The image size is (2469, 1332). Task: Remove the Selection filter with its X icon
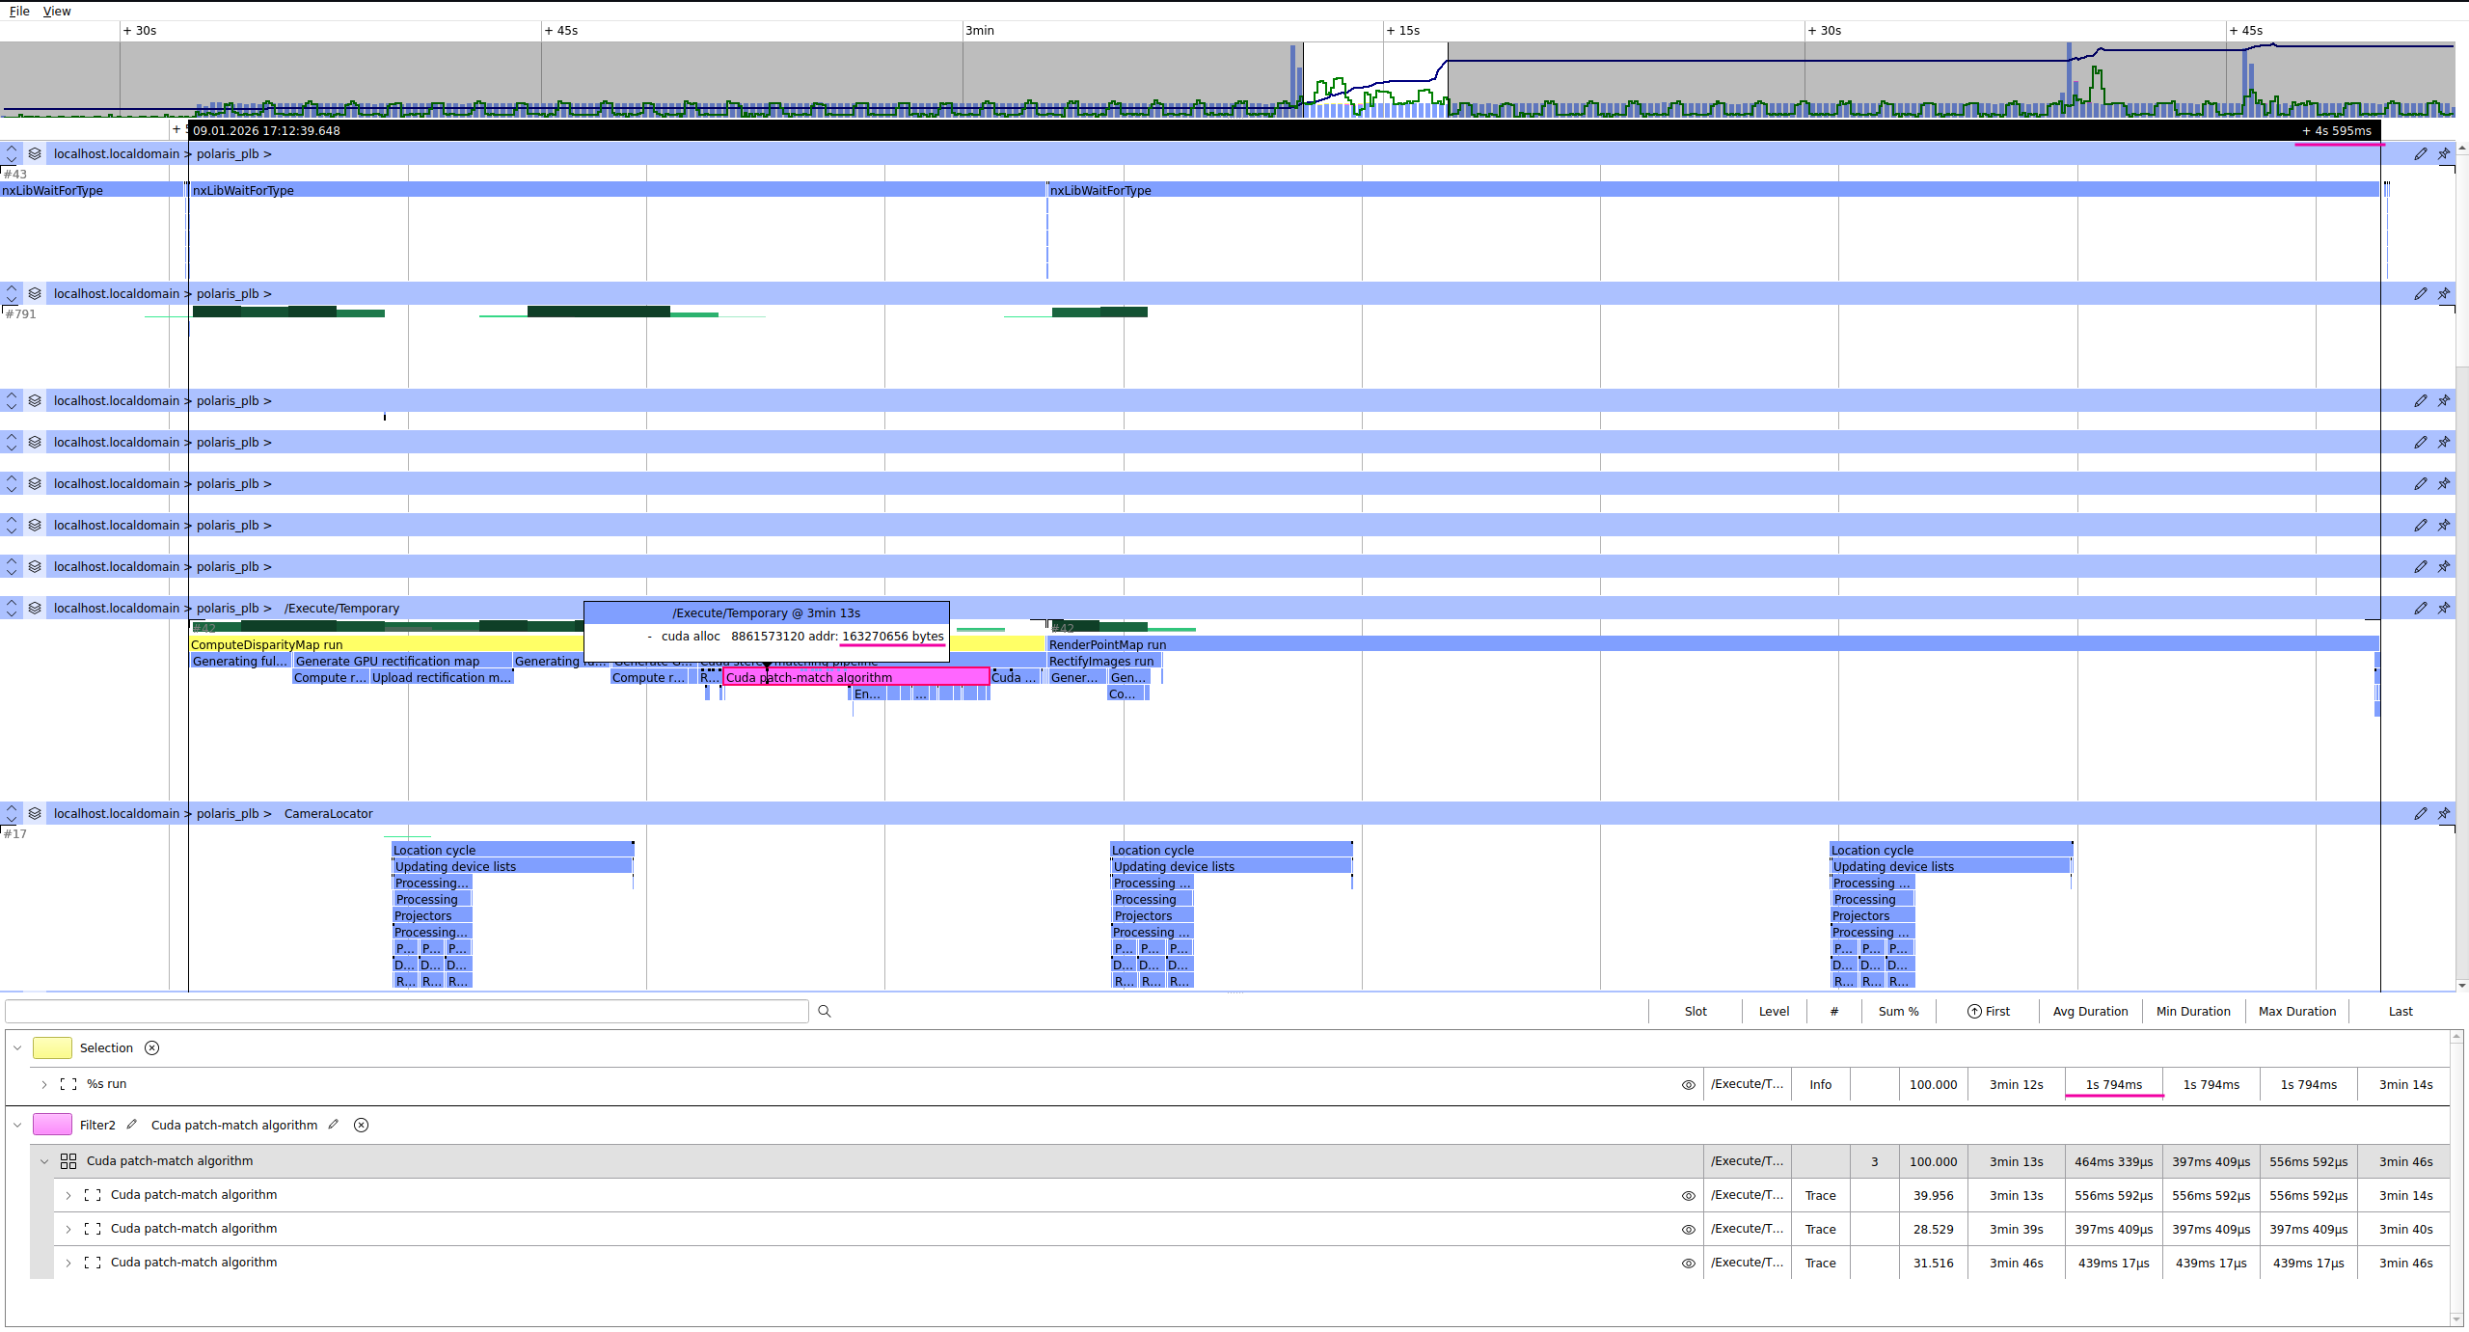coord(151,1047)
